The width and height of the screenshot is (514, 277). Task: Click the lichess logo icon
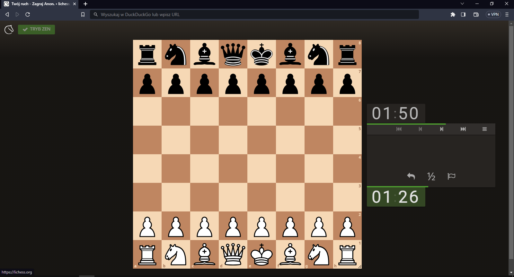[9, 30]
